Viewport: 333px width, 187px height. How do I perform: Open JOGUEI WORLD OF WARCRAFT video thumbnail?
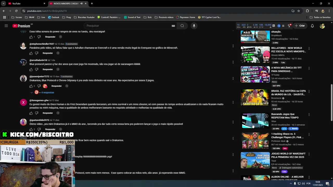click(x=255, y=160)
